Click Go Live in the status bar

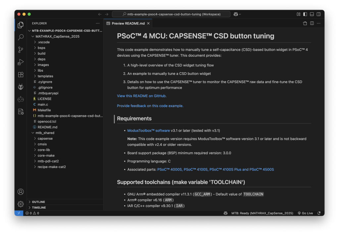305,213
